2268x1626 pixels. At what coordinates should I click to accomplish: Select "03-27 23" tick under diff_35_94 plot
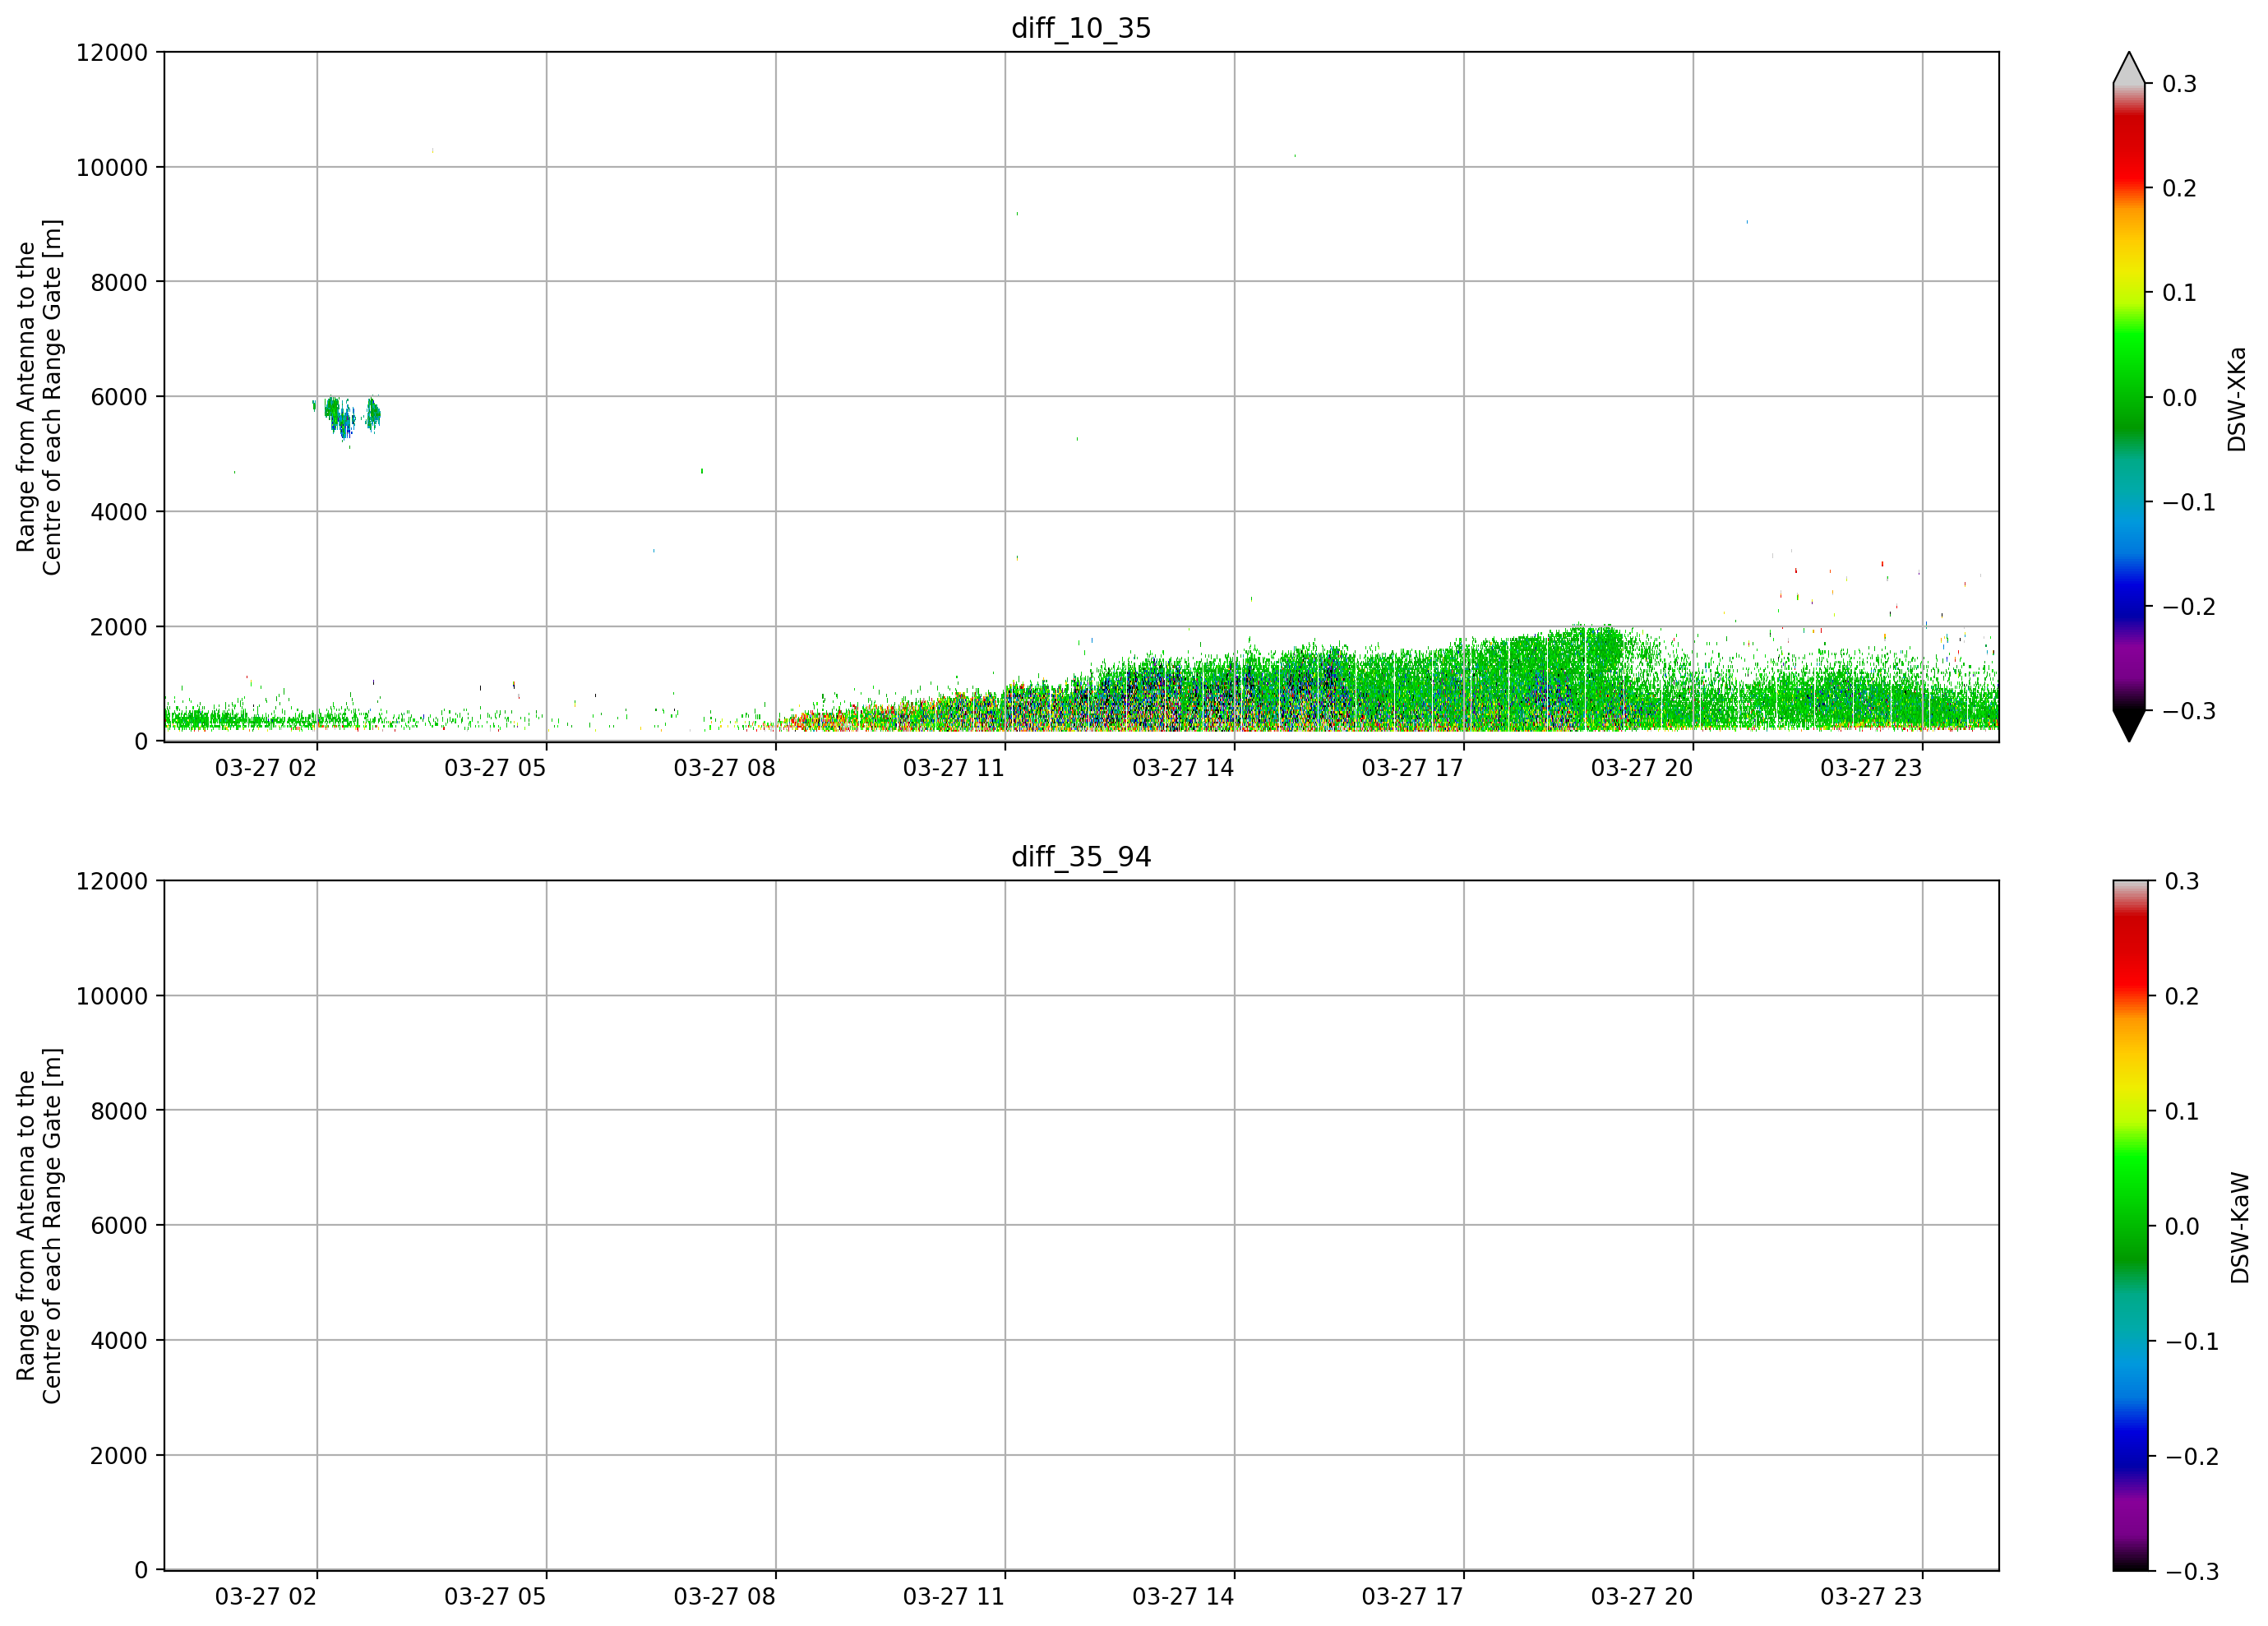pyautogui.click(x=1871, y=1597)
